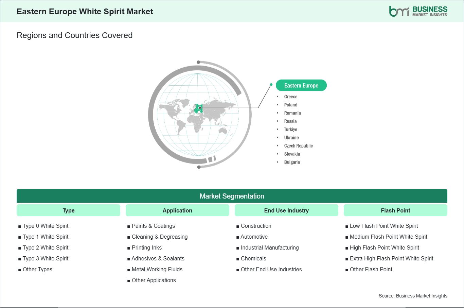The height and width of the screenshot is (308, 464).
Task: Click 'Metal Working Fluids' entry
Action: click(x=157, y=269)
